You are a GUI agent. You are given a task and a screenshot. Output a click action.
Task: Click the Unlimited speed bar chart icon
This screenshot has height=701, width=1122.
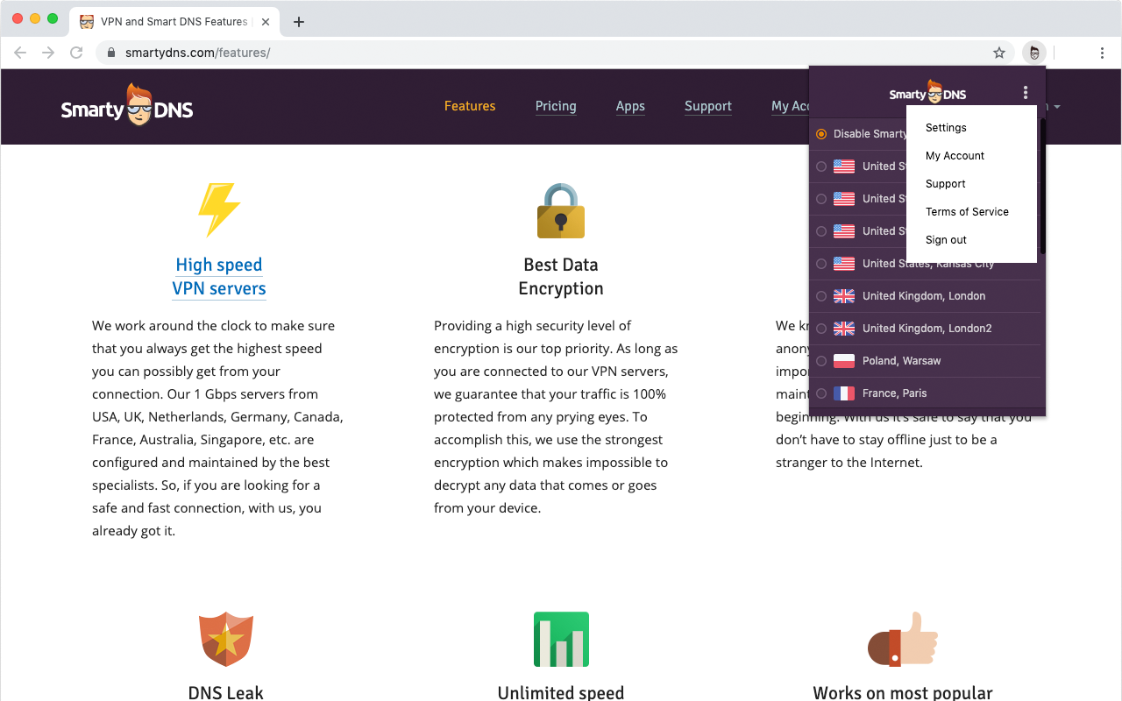[561, 639]
